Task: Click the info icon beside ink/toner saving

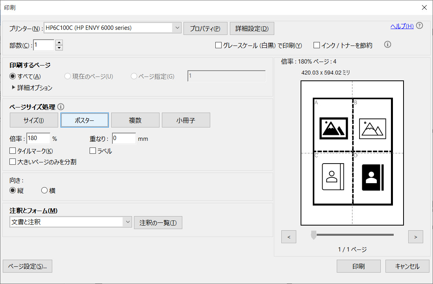Action: 387,45
